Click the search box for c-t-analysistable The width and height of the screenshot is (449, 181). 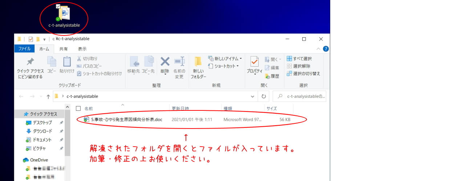coord(299,97)
